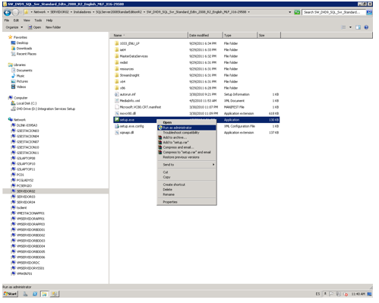Choose Open in the context menu
Viewport: 379px width, 303px height.
tap(187, 122)
